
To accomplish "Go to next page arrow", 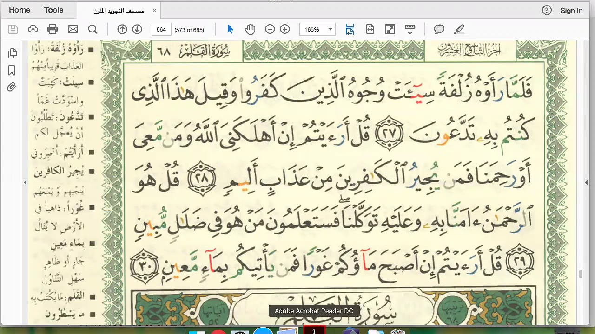I will 137,29.
